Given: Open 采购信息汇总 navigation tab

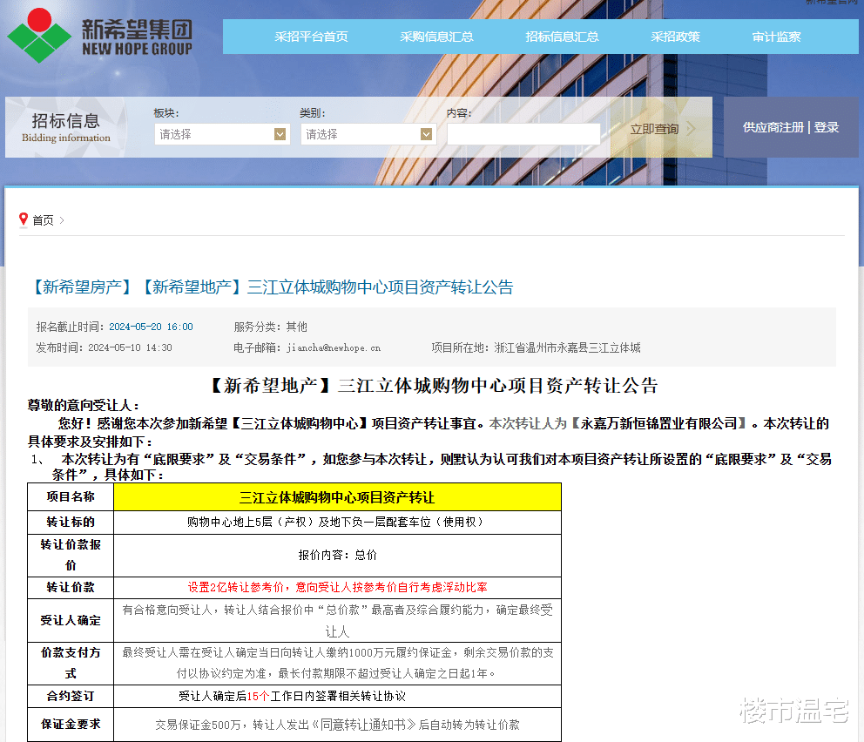Looking at the screenshot, I should (436, 37).
